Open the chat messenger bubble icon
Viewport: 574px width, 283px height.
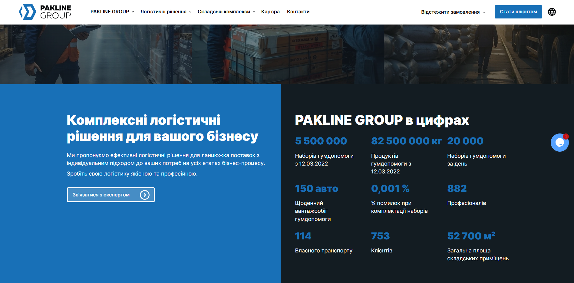coord(559,143)
